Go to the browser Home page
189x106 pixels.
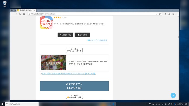click(x=24, y=14)
